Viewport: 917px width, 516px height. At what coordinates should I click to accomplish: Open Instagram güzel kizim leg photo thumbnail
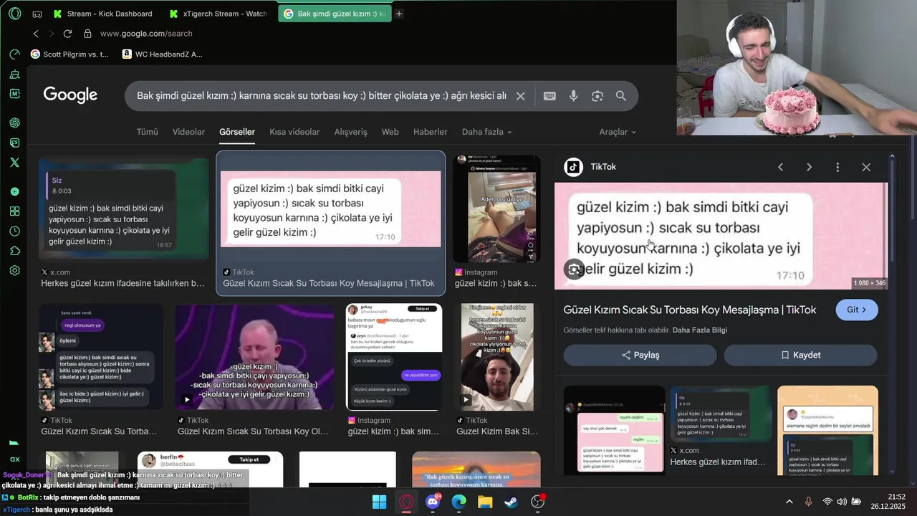tap(496, 209)
